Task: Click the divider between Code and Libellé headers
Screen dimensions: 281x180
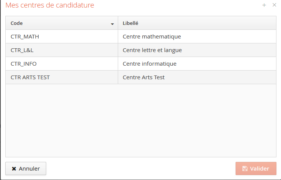Action: [118, 23]
